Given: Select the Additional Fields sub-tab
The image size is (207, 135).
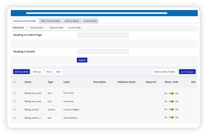Looking at the screenshot, I should (56, 28).
